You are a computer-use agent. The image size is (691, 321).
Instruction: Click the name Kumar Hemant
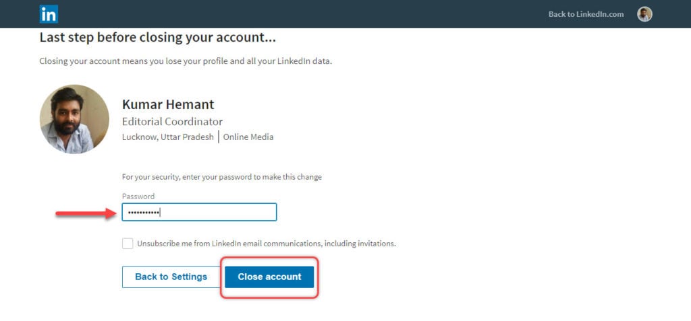click(x=168, y=105)
